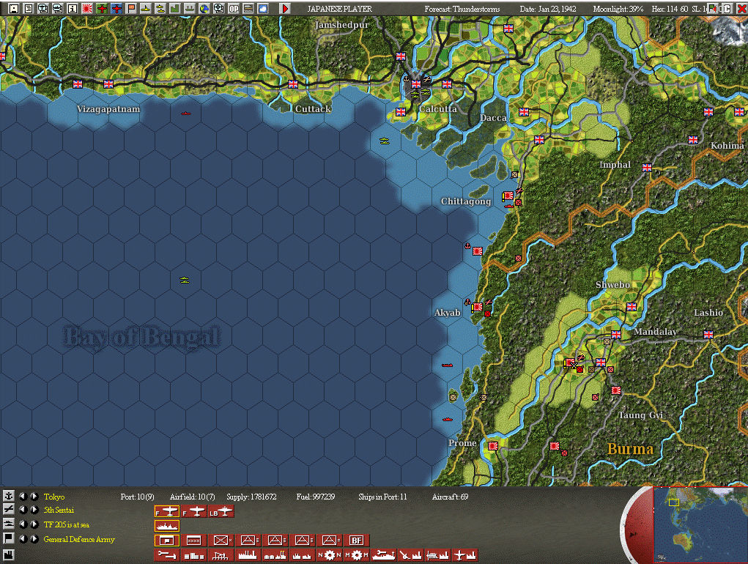
Task: Click the flag icon beside General Defence Army
Action: pyautogui.click(x=9, y=538)
